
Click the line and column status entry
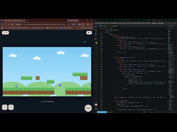pos(145,112)
